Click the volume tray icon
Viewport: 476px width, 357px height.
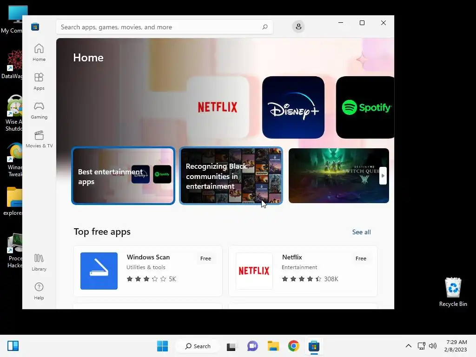point(433,346)
